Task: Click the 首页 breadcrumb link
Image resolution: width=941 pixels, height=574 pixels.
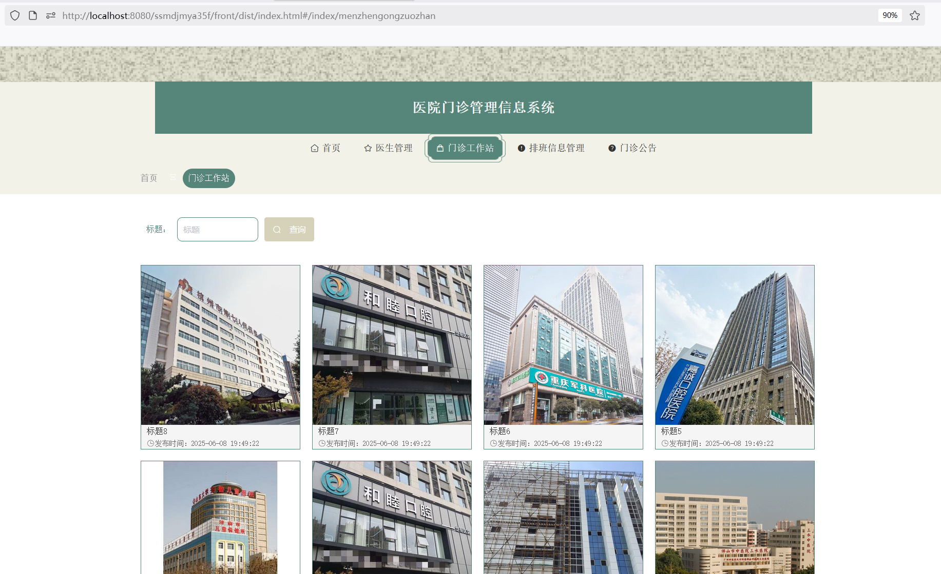Action: (x=149, y=178)
